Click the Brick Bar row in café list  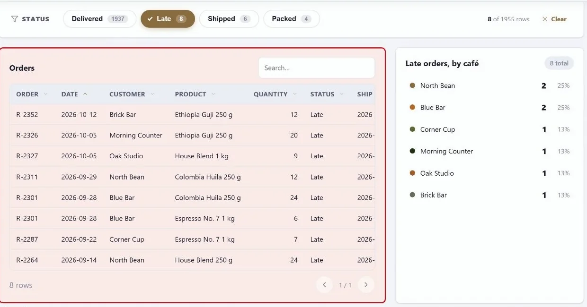489,195
